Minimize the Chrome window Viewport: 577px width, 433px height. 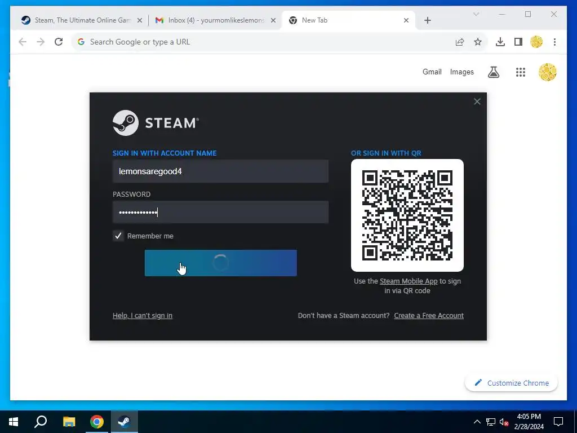(502, 14)
